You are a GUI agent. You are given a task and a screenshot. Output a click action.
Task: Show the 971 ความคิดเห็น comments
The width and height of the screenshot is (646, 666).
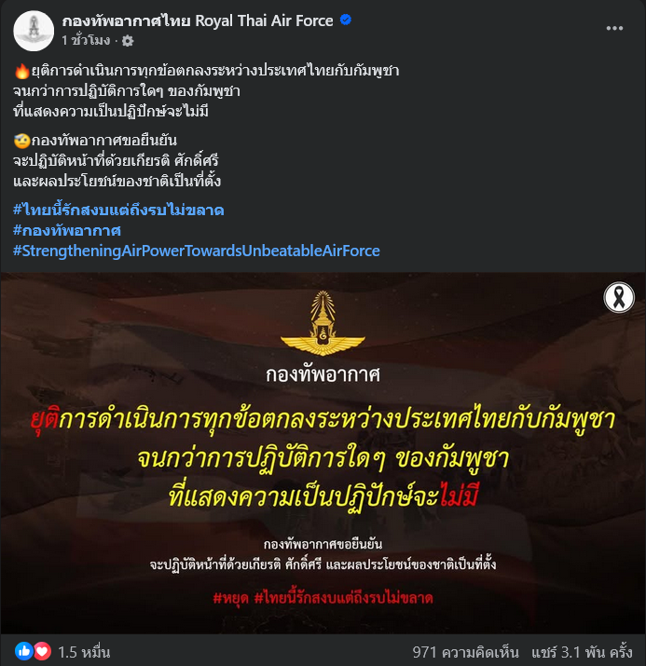[465, 651]
